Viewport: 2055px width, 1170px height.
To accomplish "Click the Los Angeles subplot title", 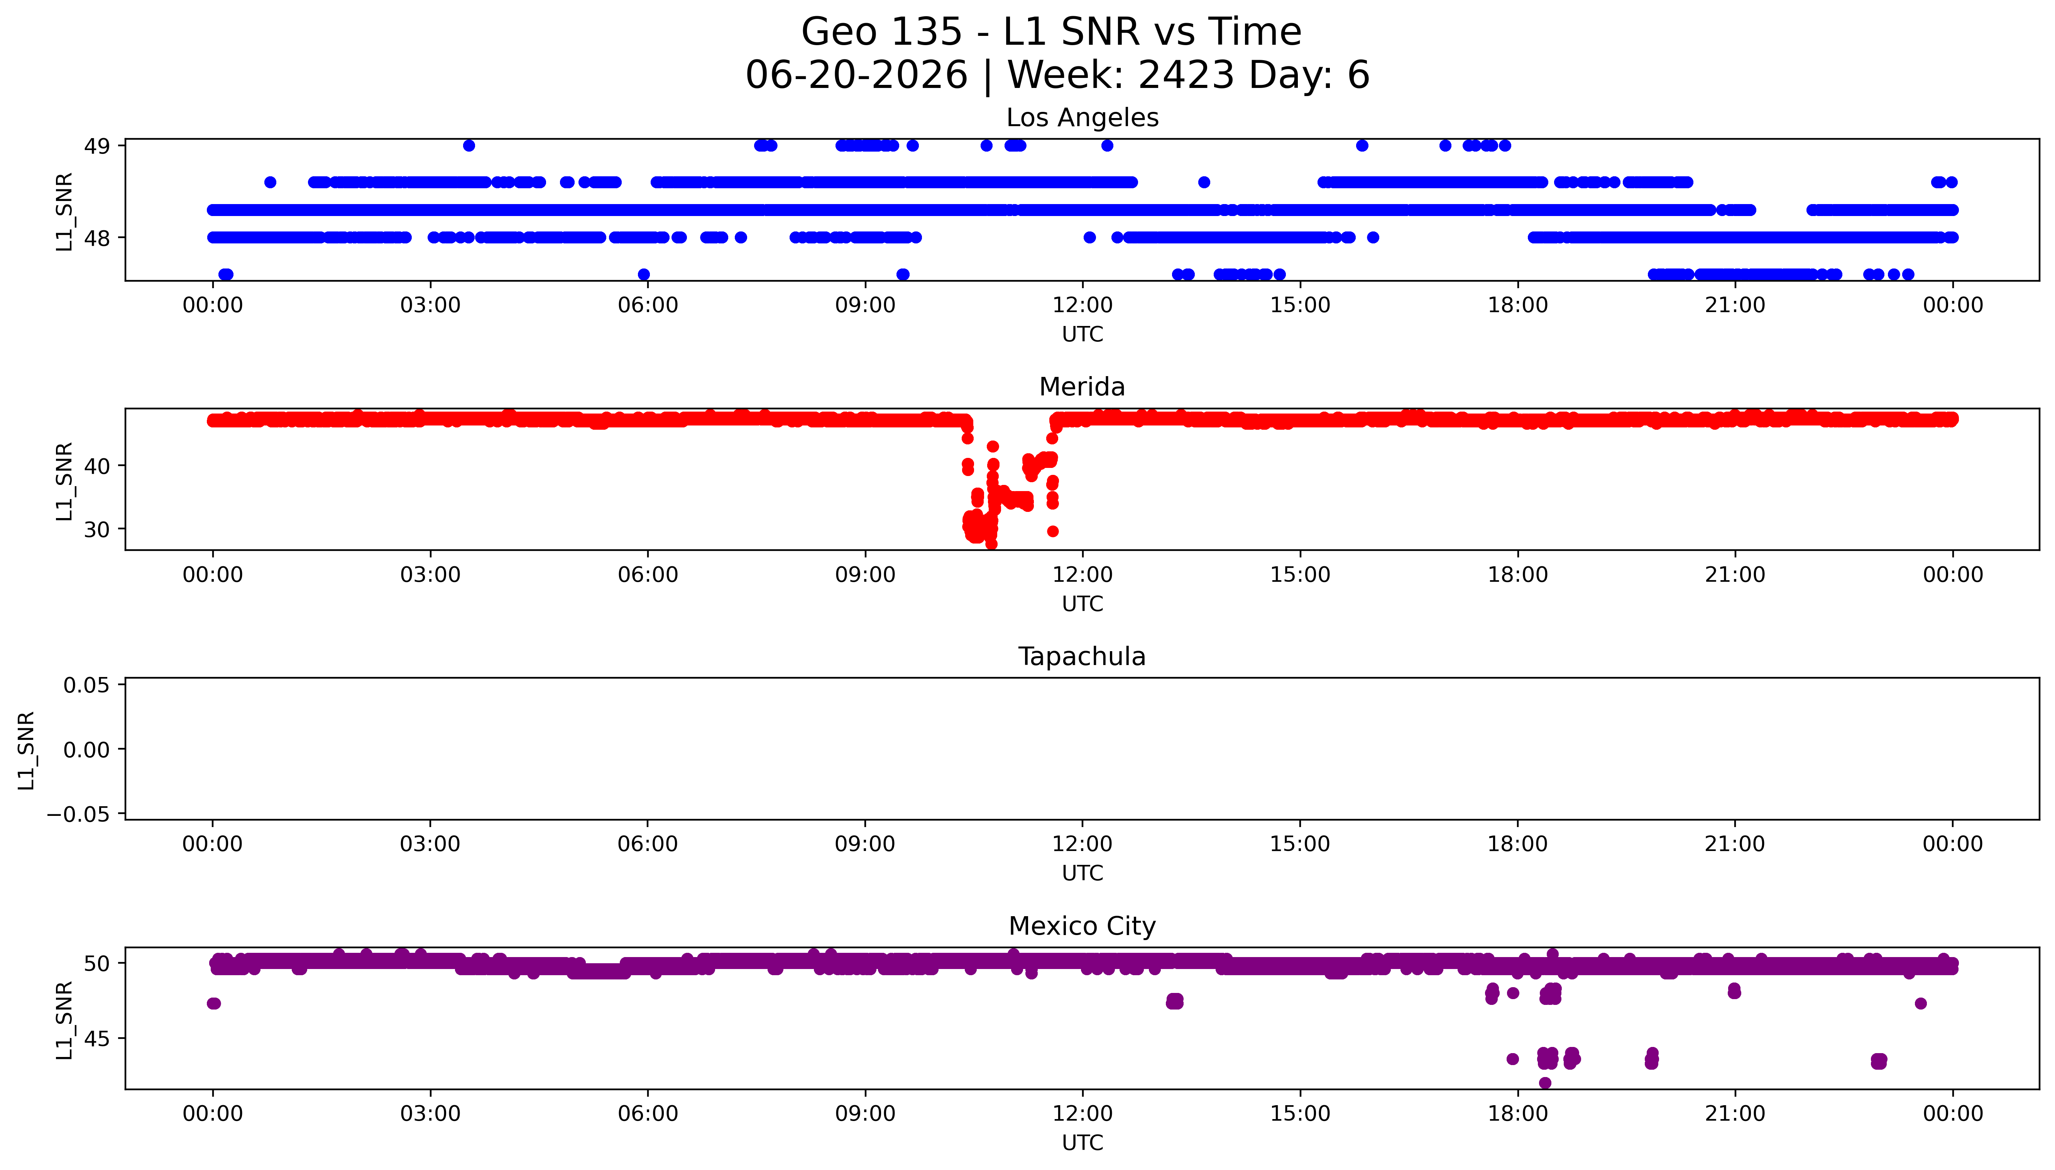I will coord(1082,118).
